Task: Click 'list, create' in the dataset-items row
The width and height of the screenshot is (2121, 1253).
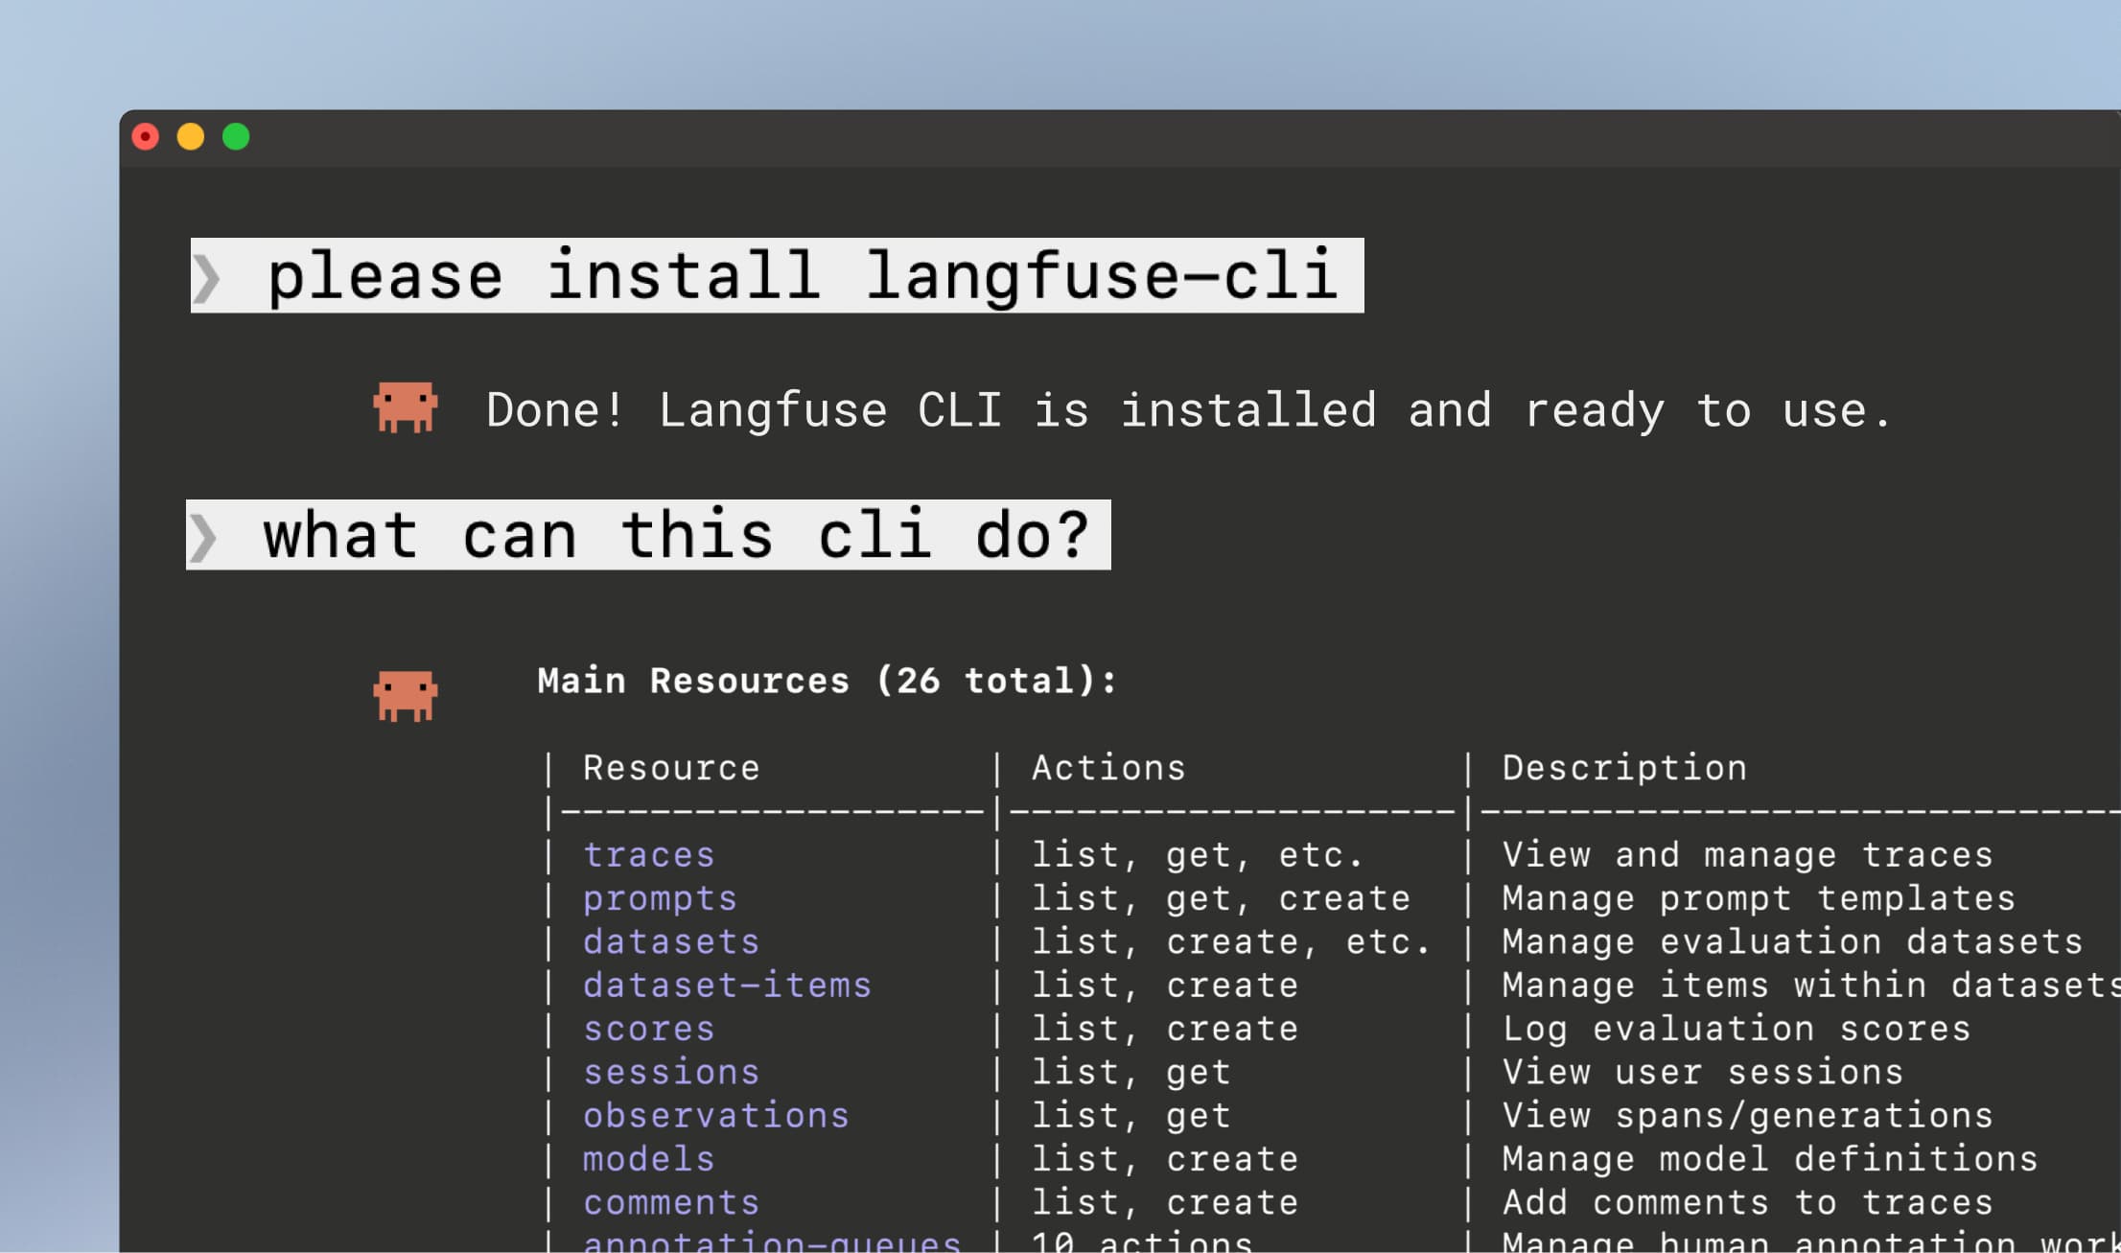Action: coord(1165,986)
